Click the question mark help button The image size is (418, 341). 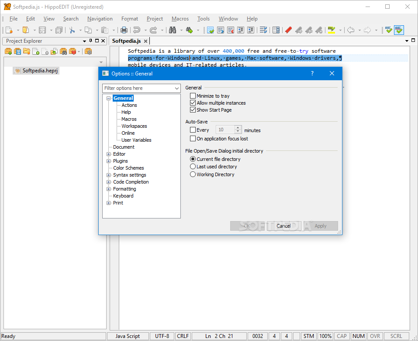tap(312, 73)
